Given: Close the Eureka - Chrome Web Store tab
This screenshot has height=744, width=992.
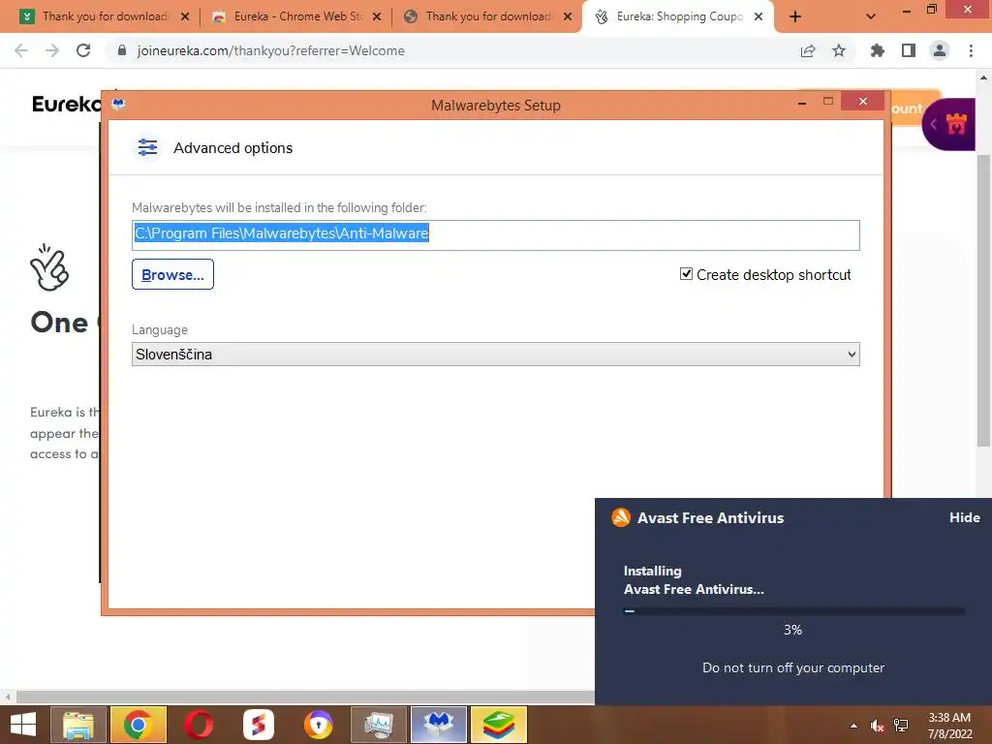Looking at the screenshot, I should click(377, 16).
